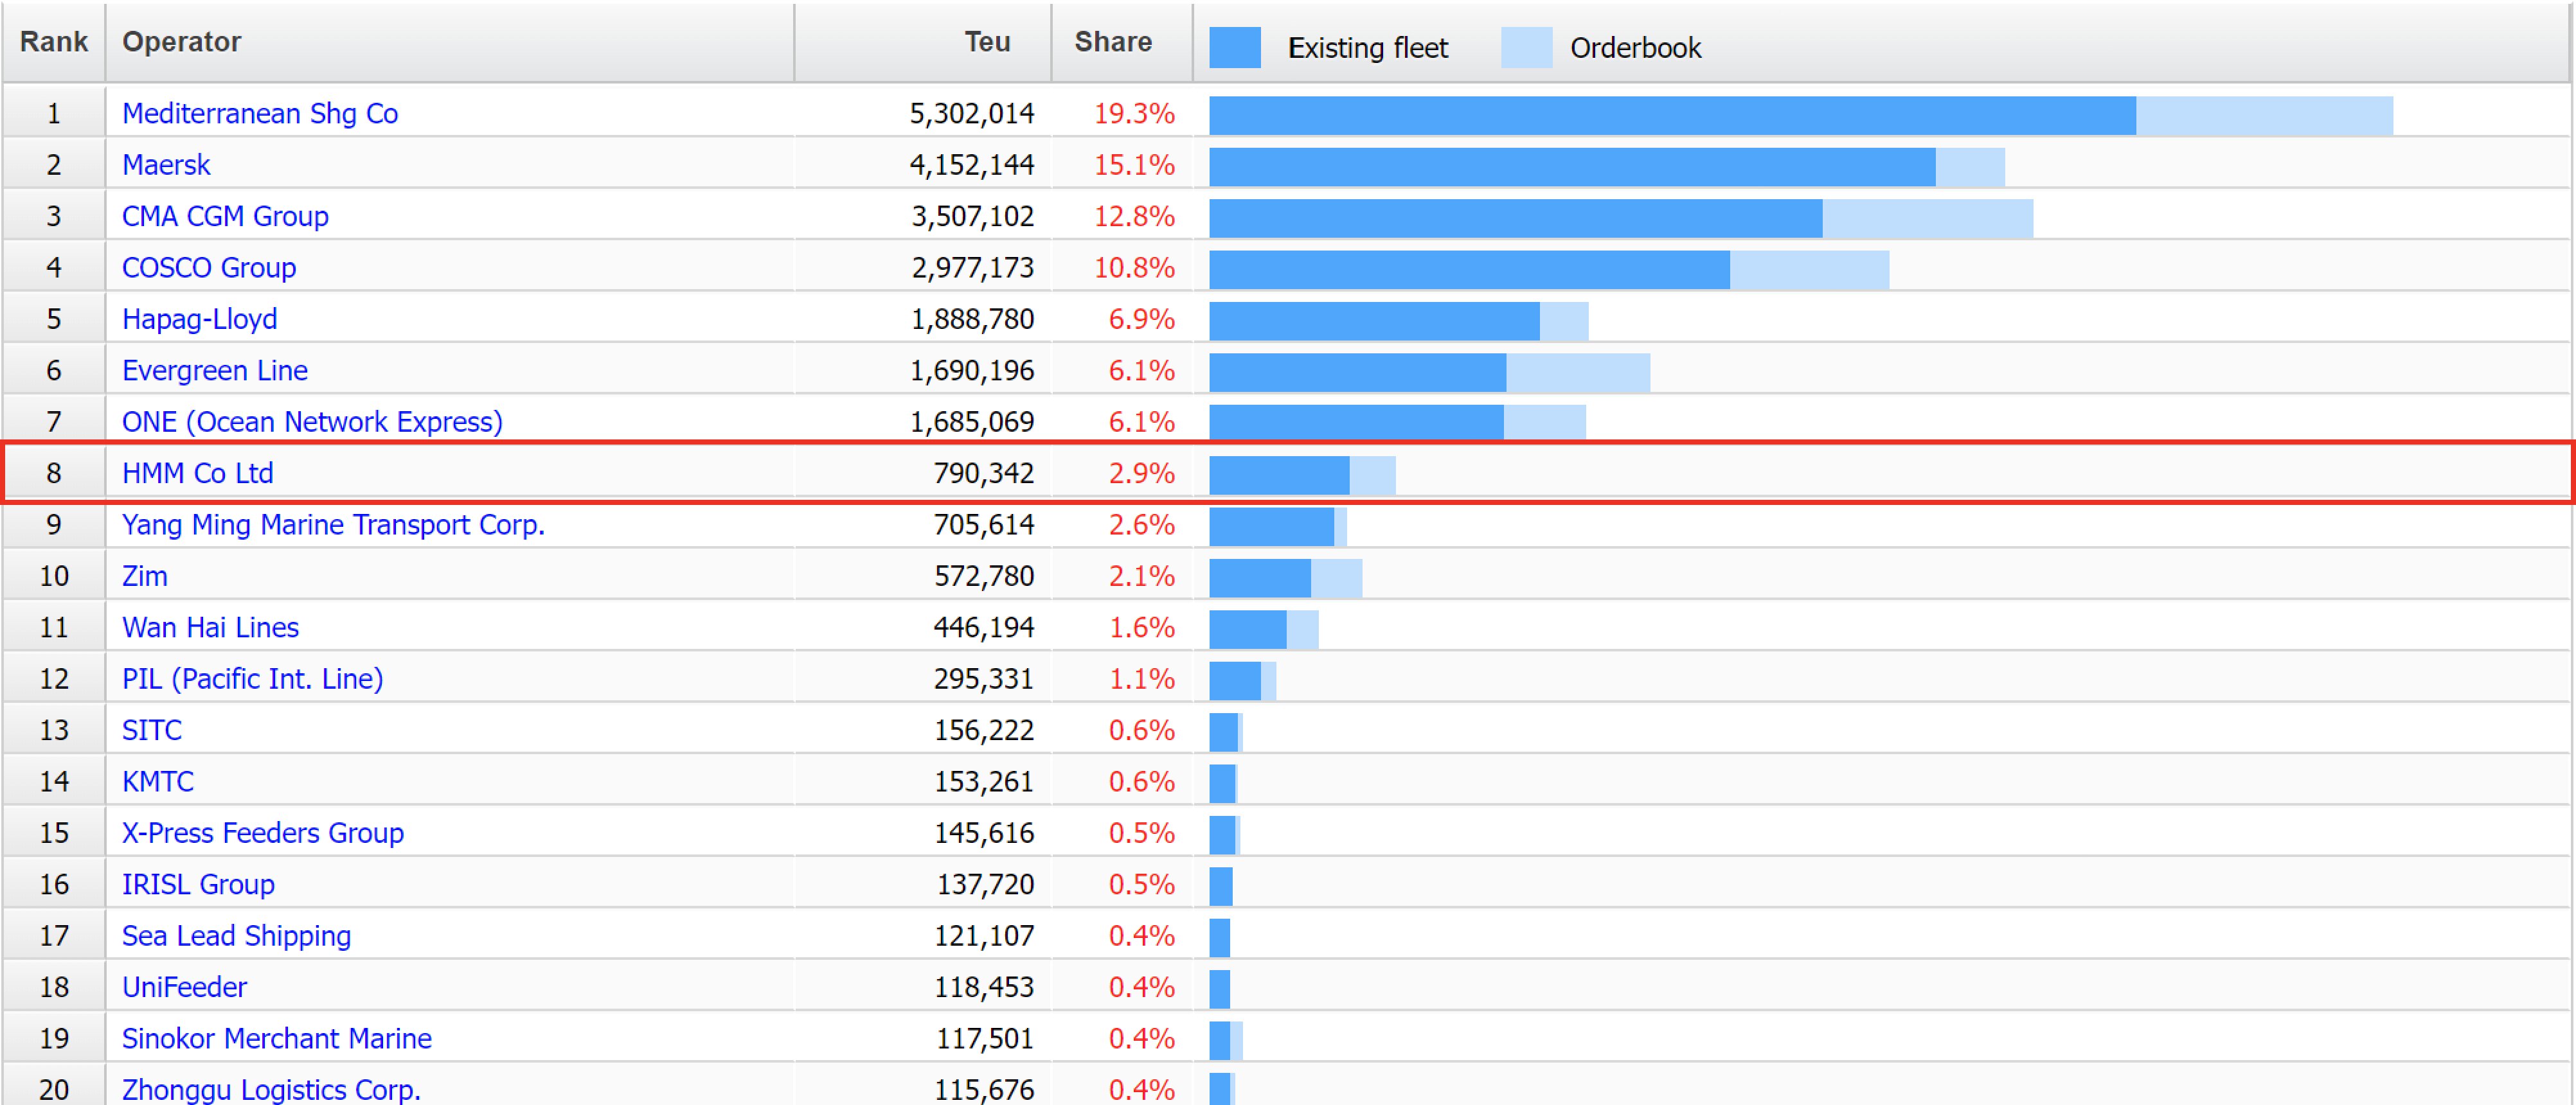The image size is (2576, 1105).
Task: Open the IRISL Group link
Action: click(x=198, y=885)
